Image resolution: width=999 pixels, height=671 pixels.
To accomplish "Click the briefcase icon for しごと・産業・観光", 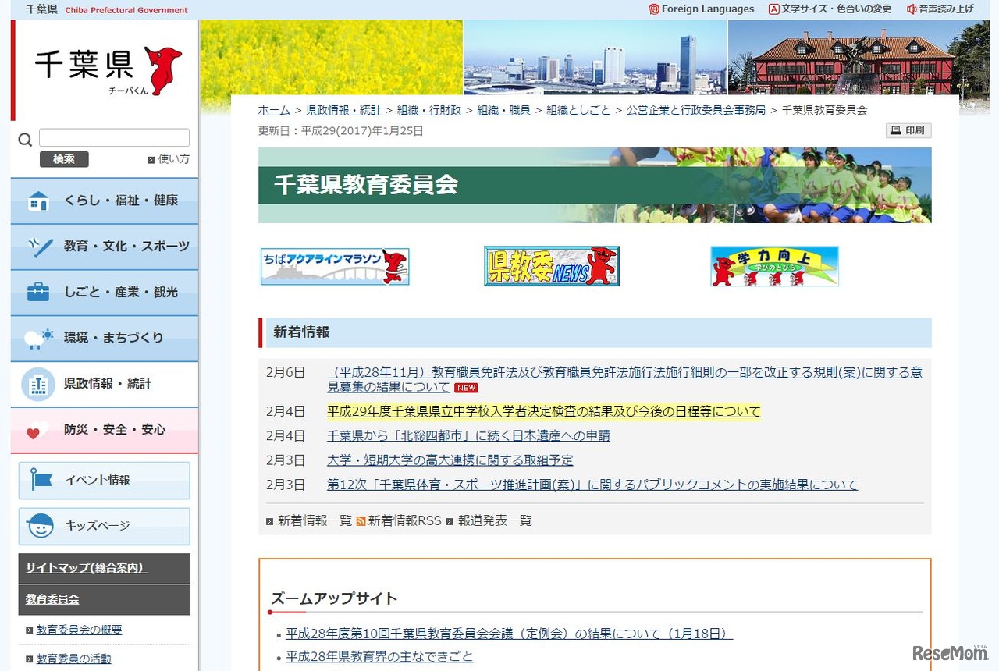I will (37, 293).
